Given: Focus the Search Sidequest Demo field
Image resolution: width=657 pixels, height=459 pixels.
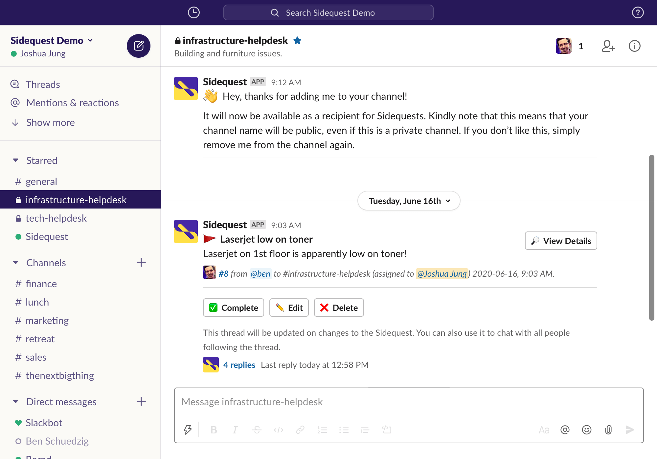Looking at the screenshot, I should [x=328, y=12].
